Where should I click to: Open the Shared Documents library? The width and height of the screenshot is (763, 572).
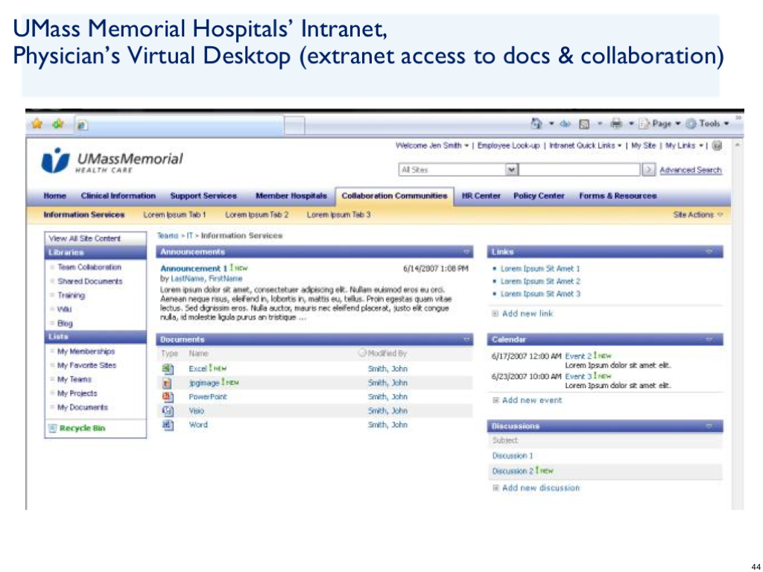pos(90,281)
